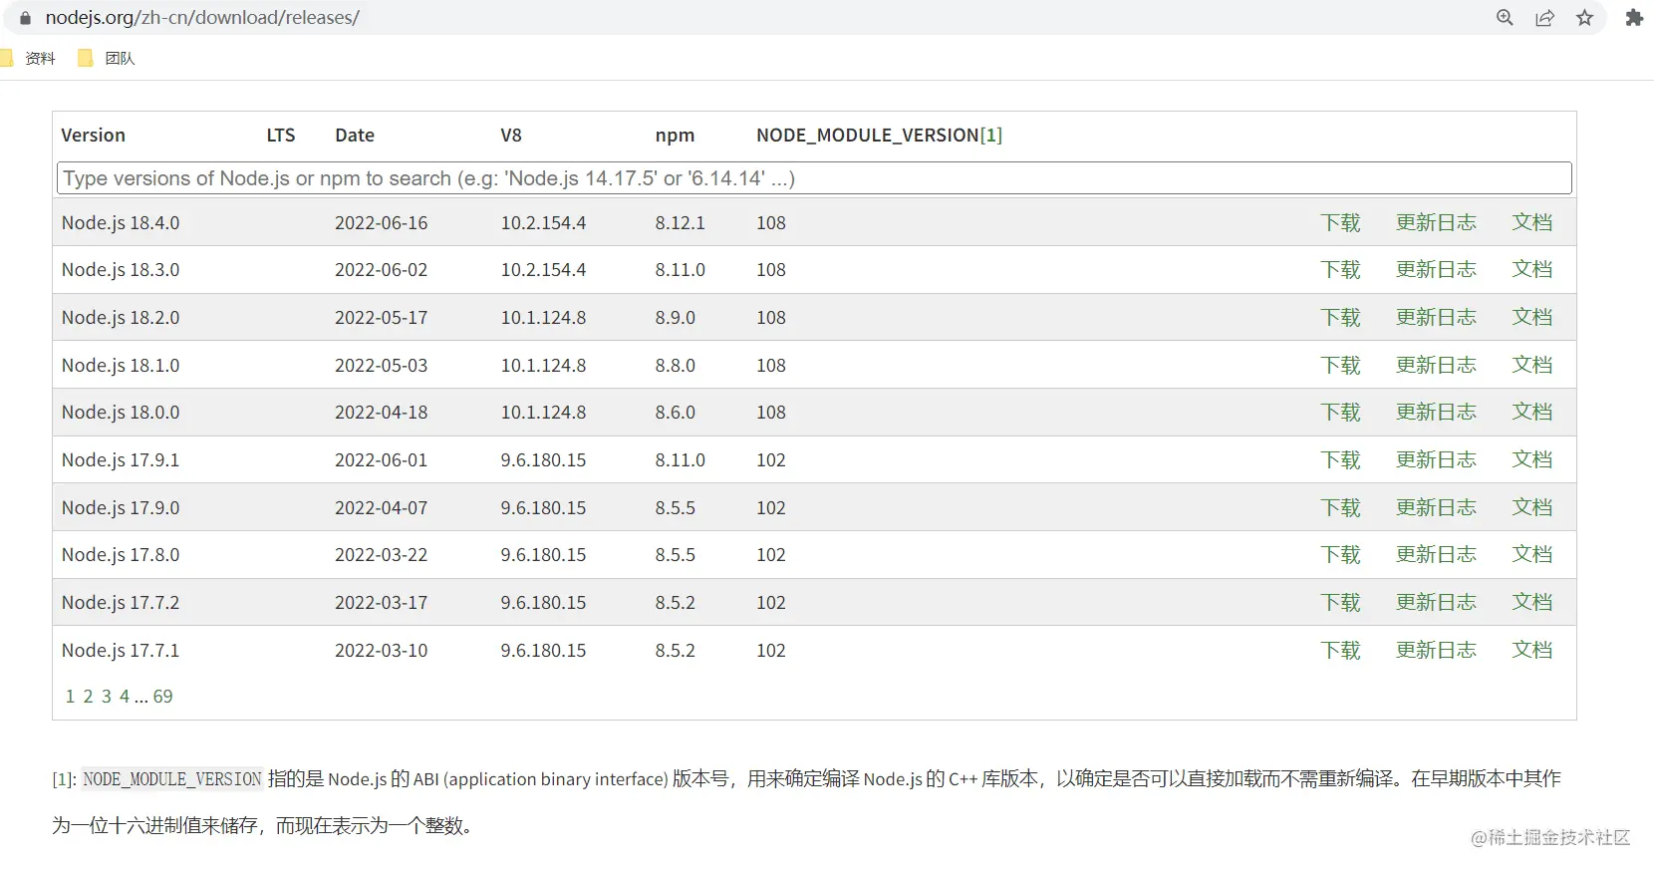Download Node.js 17.9.0
Screen dimensions: 1654x871
click(x=1340, y=508)
